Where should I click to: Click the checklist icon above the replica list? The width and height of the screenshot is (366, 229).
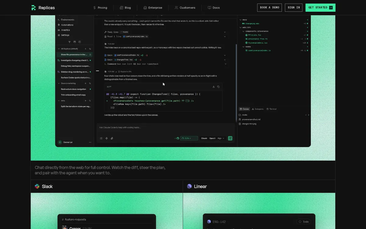(x=80, y=42)
